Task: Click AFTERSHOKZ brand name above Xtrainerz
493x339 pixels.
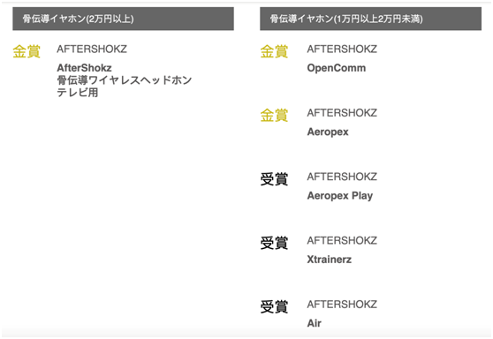Action: (x=342, y=240)
